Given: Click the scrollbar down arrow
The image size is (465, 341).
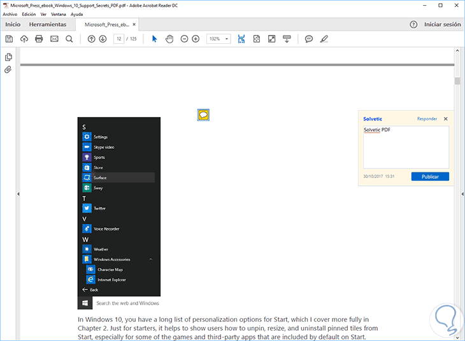Looking at the screenshot, I should tap(457, 337).
